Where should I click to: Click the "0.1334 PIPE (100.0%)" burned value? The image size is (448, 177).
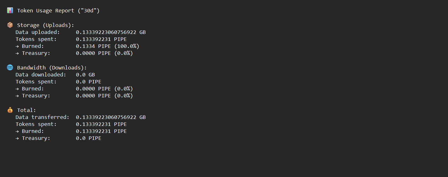tap(107, 46)
